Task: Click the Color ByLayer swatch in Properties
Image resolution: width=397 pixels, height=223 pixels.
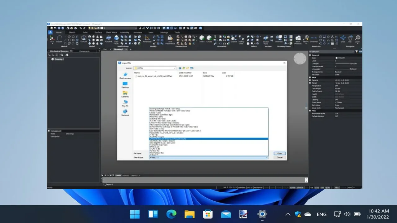Action: (x=337, y=58)
